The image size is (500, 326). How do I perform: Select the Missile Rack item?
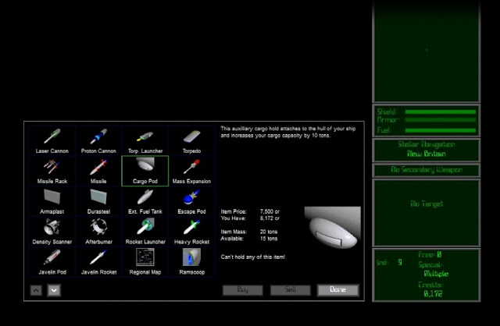(x=52, y=171)
